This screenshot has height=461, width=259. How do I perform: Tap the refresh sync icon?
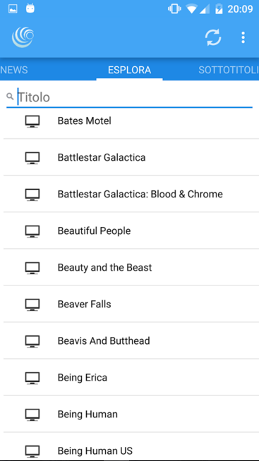point(213,37)
